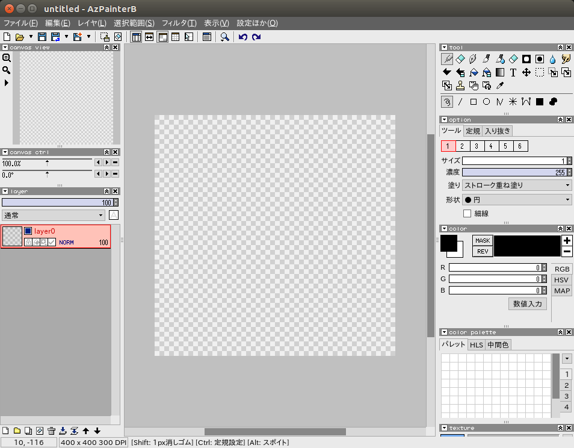Screen dimensions: 574x448
Task: Select the circle draw type
Action: (487, 102)
